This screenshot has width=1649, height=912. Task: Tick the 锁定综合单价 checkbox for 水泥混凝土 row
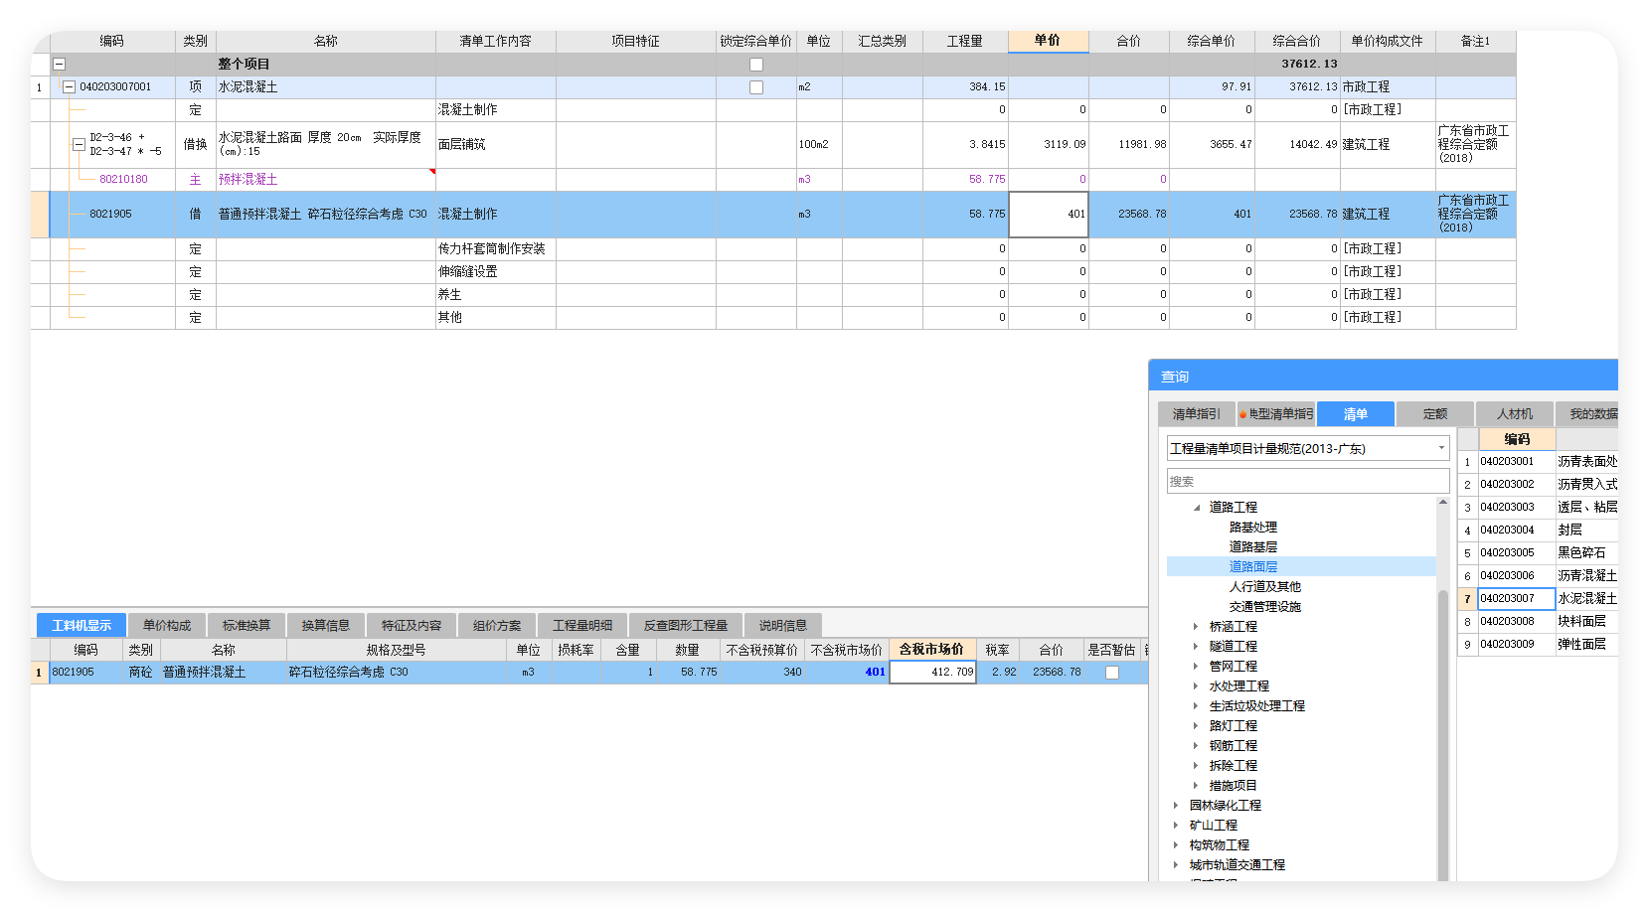[x=756, y=87]
